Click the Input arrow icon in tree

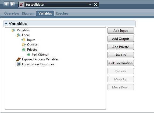point(23,40)
